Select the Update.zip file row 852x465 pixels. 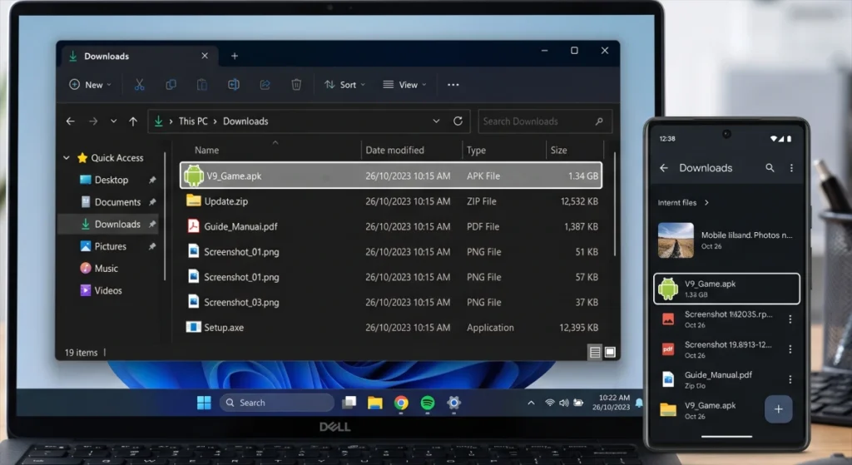click(x=391, y=201)
